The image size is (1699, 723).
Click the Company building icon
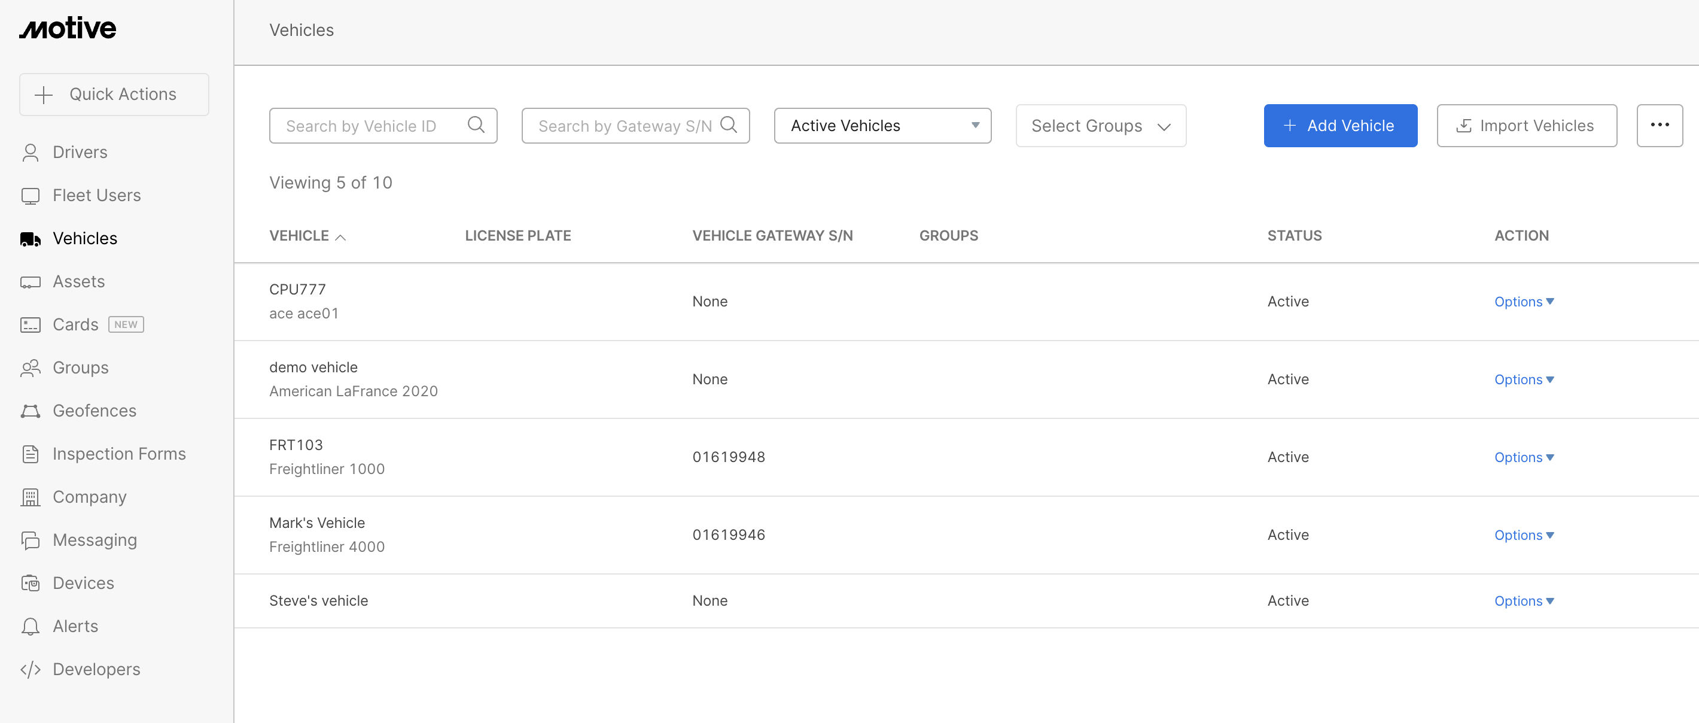31,497
